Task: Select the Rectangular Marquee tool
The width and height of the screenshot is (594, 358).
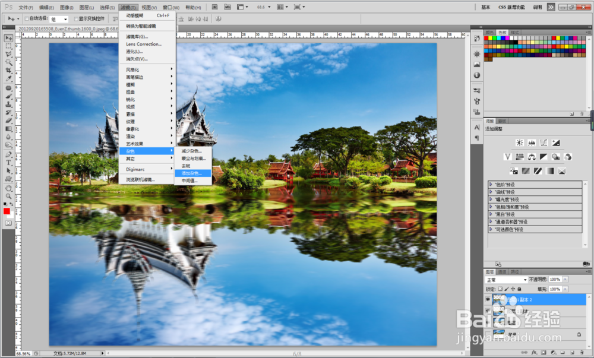Action: click(8, 46)
